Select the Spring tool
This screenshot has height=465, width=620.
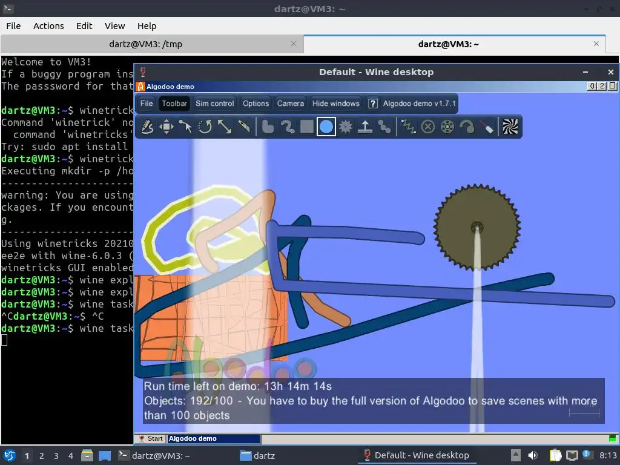click(409, 127)
